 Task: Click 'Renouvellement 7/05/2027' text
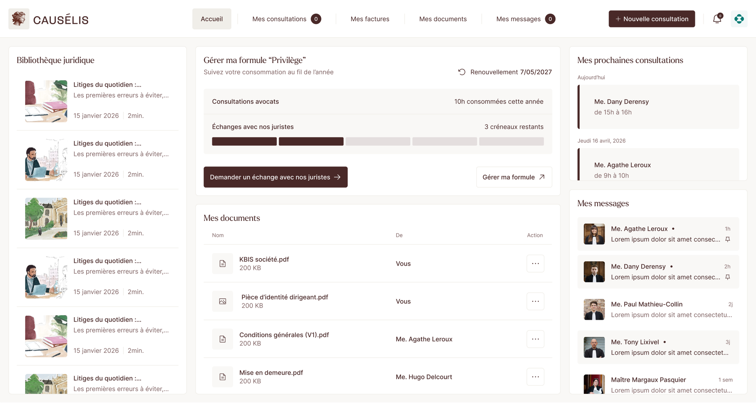[x=511, y=72]
